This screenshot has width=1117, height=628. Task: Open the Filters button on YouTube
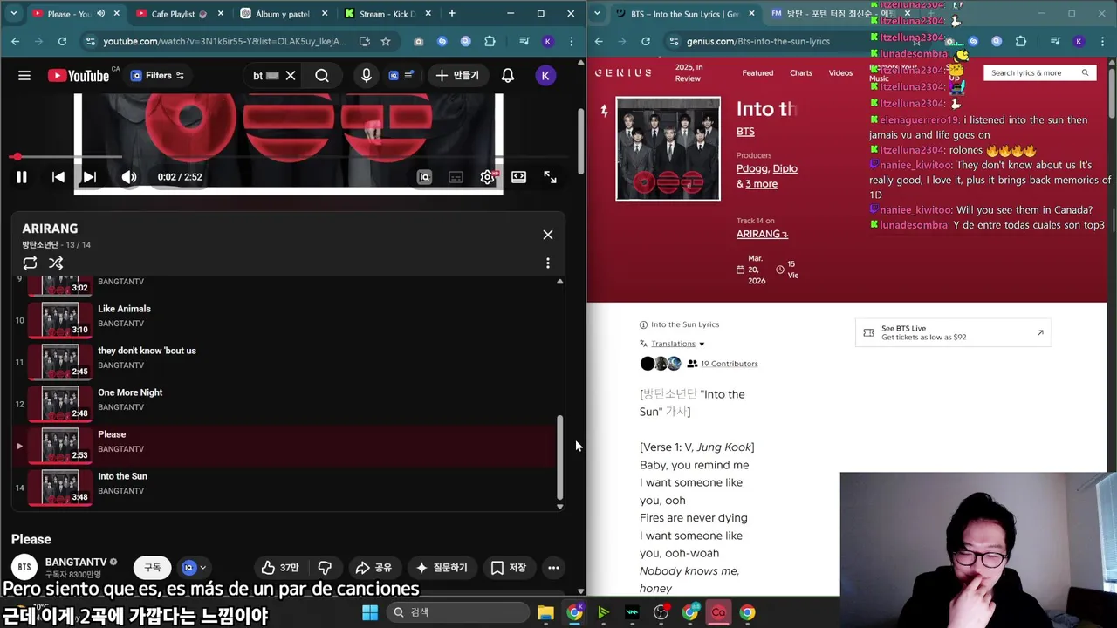[158, 76]
